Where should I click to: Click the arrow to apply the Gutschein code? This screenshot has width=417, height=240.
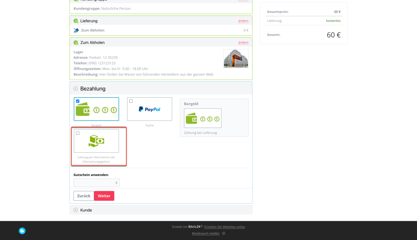click(x=116, y=183)
